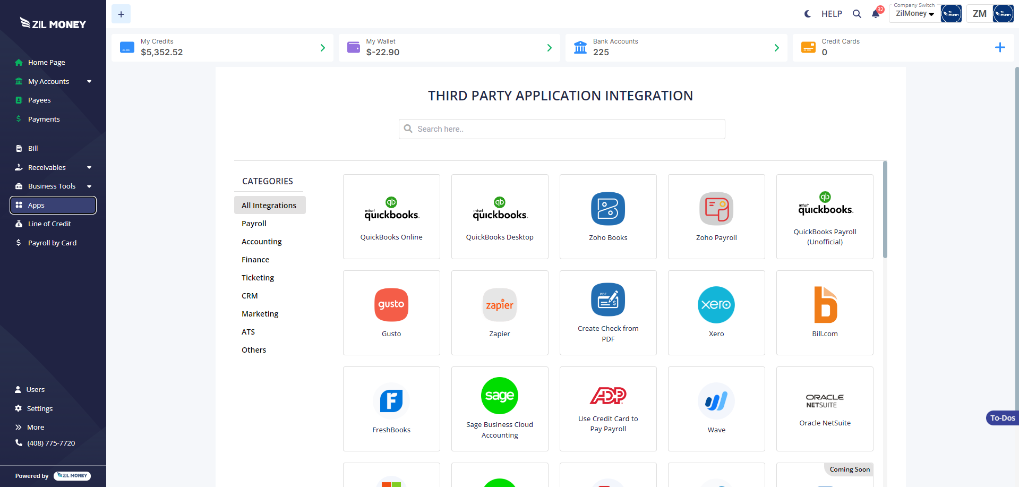Click the plus quick-add button at top left

121,14
